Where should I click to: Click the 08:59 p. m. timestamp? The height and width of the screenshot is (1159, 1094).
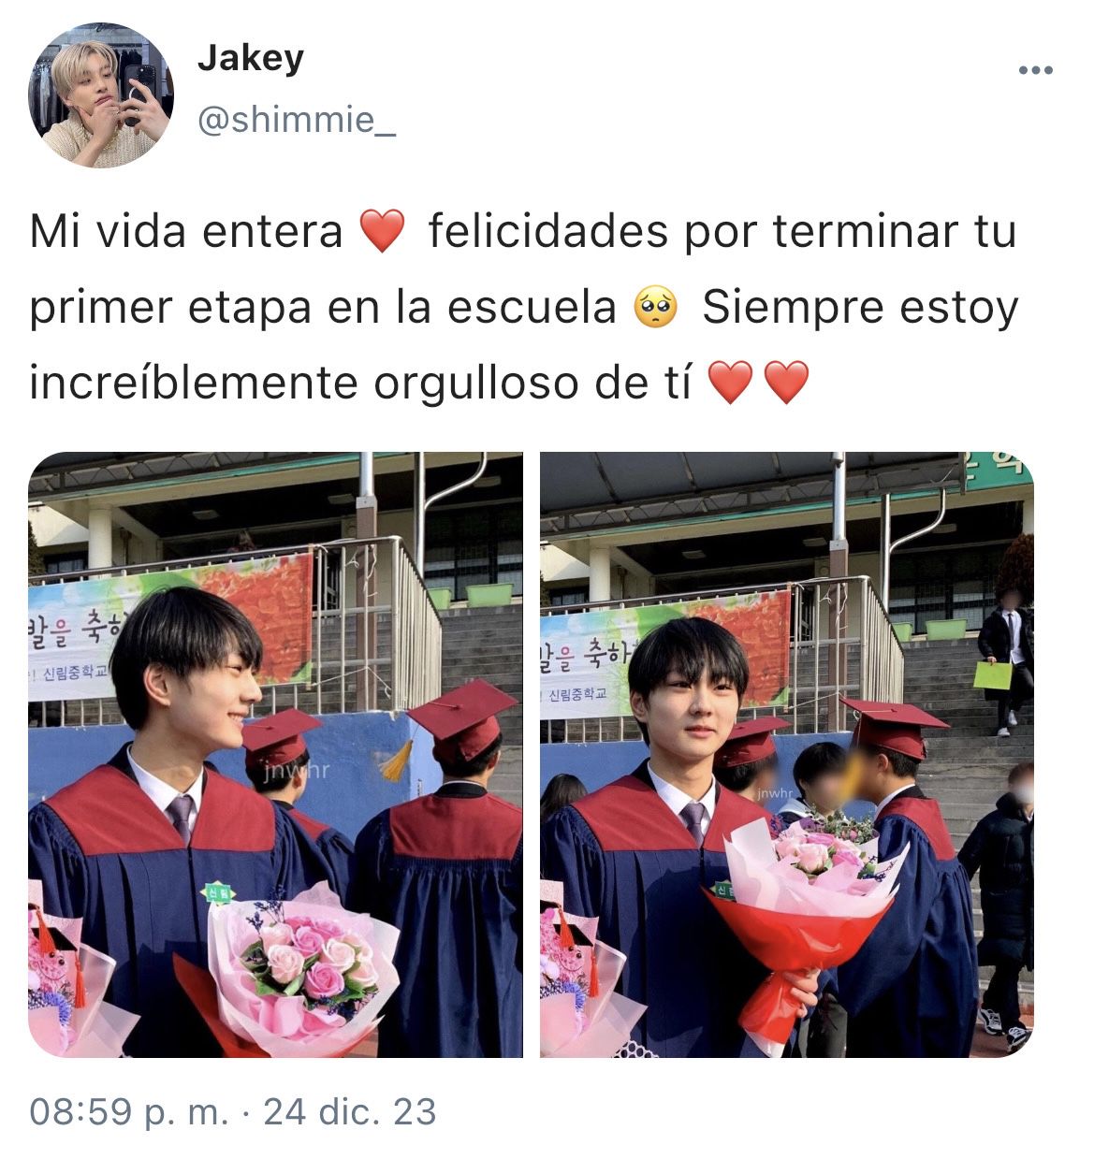pyautogui.click(x=129, y=1112)
